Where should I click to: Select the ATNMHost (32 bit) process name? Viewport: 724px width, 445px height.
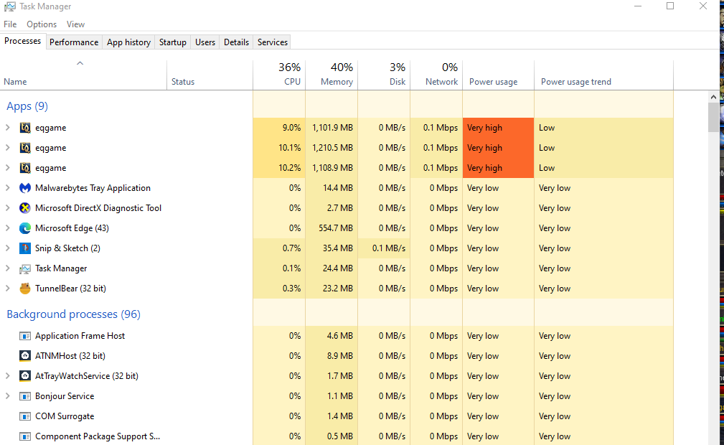coord(70,356)
